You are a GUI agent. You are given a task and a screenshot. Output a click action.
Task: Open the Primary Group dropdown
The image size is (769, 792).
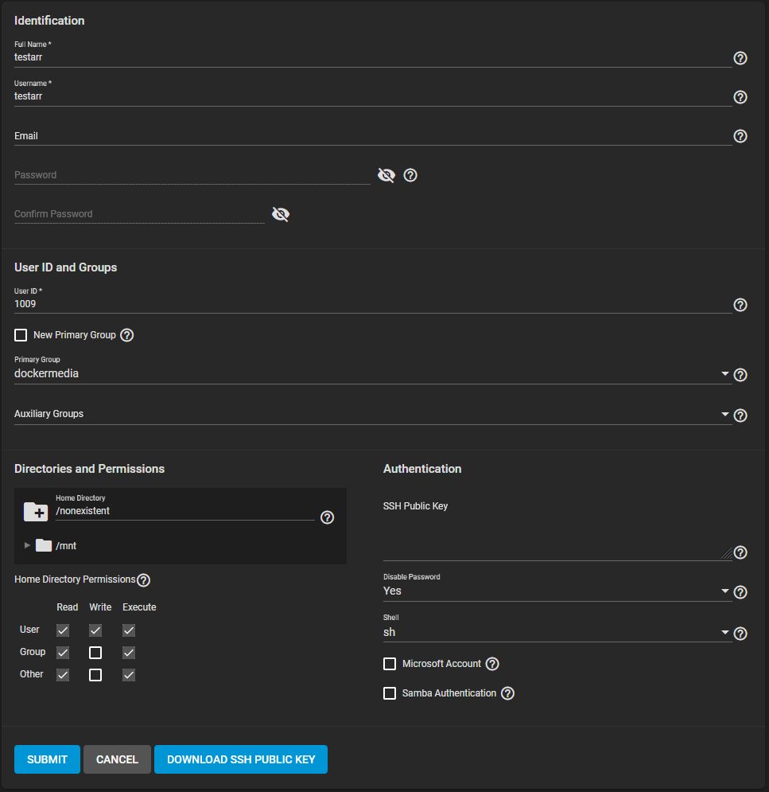click(x=372, y=373)
